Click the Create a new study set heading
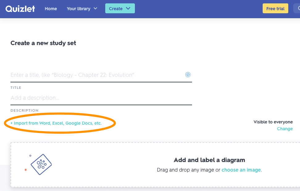 pos(43,43)
